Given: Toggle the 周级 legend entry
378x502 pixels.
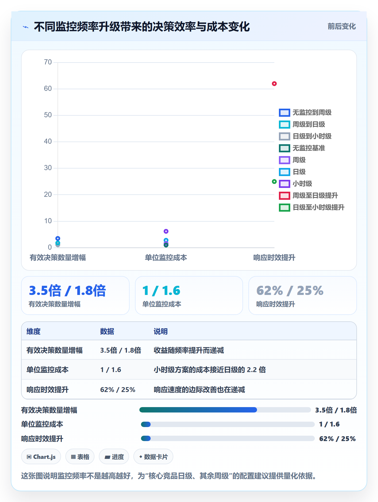Looking at the screenshot, I should coord(292,160).
